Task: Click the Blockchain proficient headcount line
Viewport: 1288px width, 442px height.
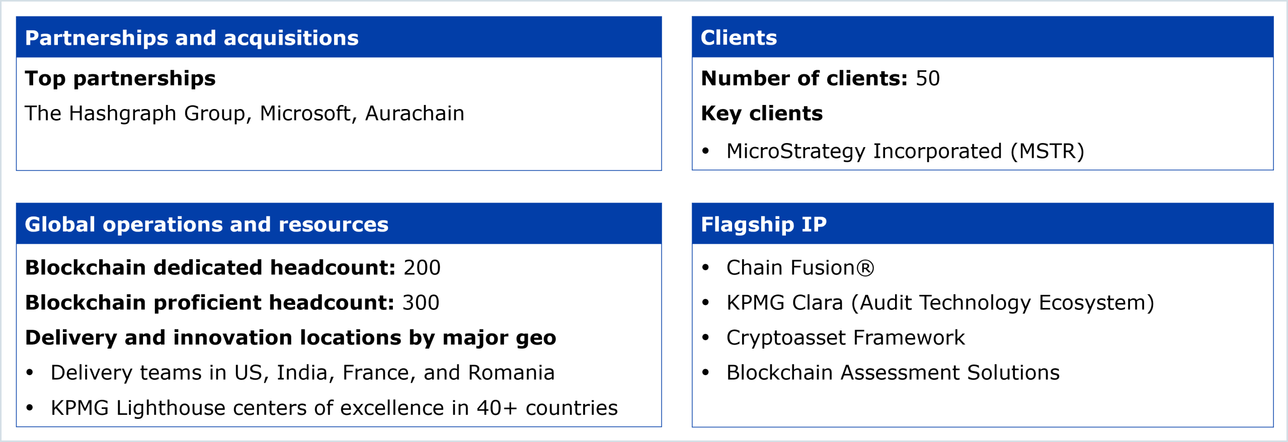Action: click(x=232, y=303)
